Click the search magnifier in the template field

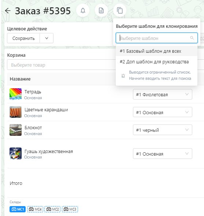point(192,38)
